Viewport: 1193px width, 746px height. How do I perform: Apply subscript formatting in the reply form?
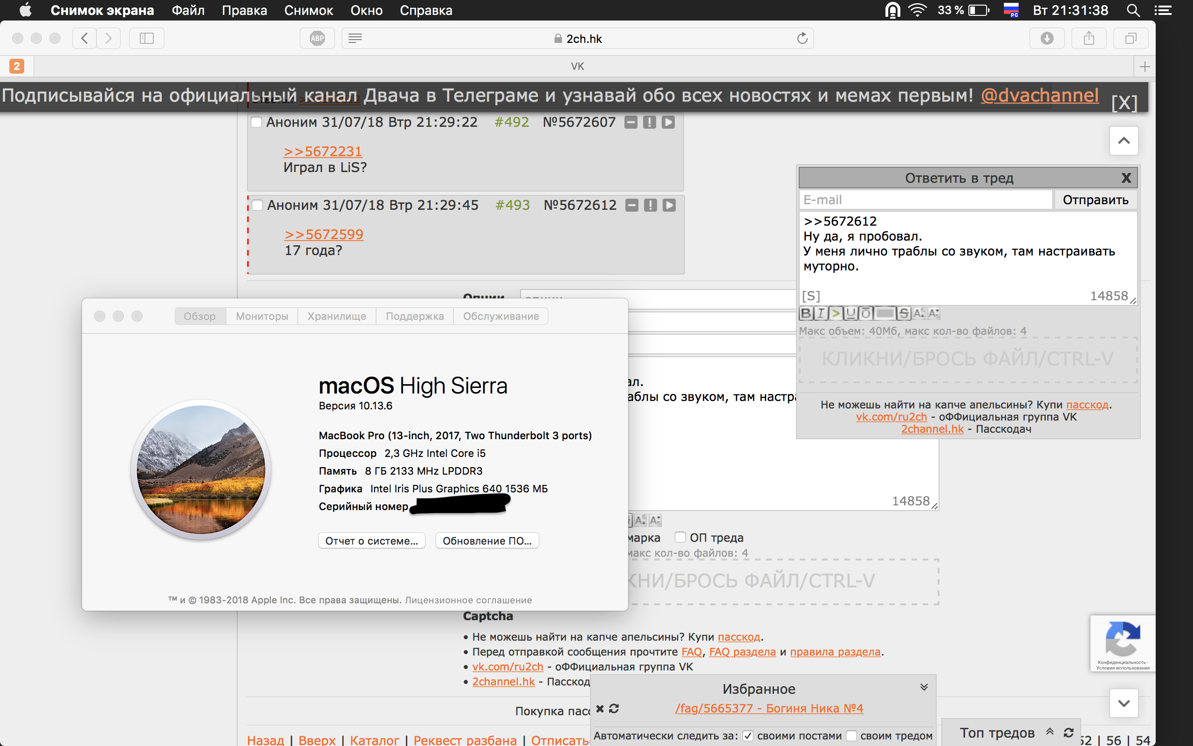click(934, 313)
